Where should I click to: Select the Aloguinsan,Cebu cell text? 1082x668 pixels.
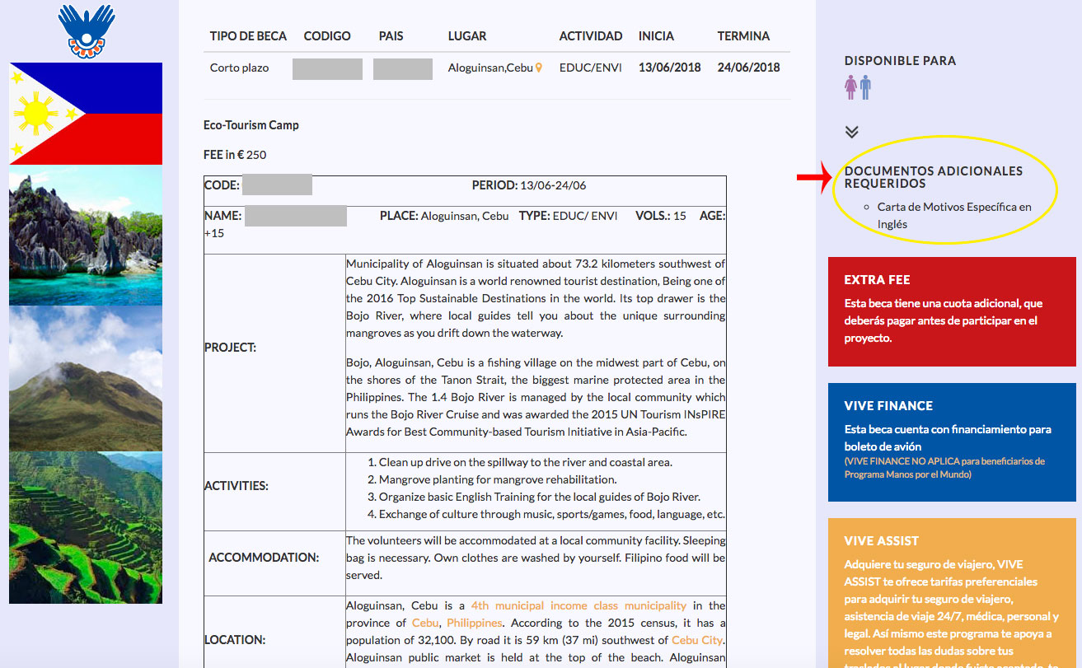(490, 68)
